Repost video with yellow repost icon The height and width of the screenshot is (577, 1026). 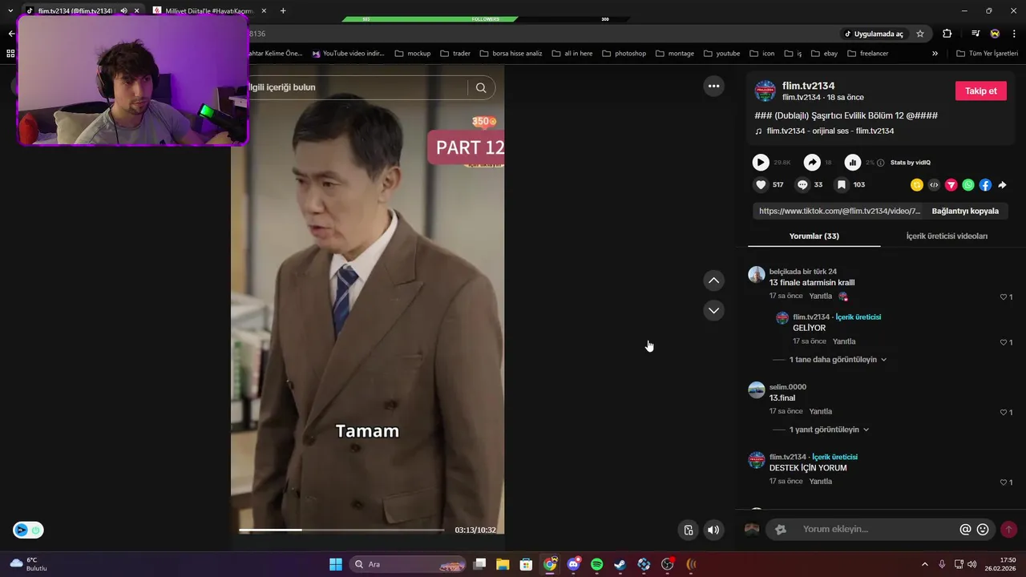point(917,184)
